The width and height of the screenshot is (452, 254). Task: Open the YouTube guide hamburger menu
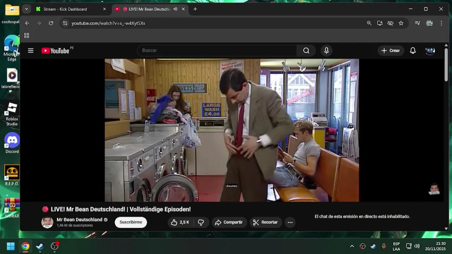pyautogui.click(x=31, y=50)
